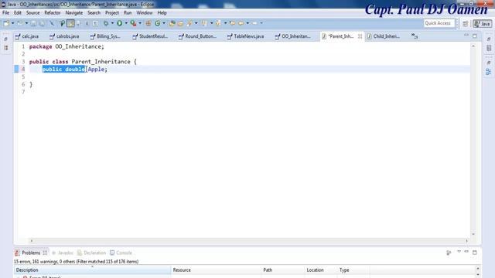Switch to the StudentResul editor tab
Viewport: 495px width, 278px height.
pyautogui.click(x=150, y=36)
